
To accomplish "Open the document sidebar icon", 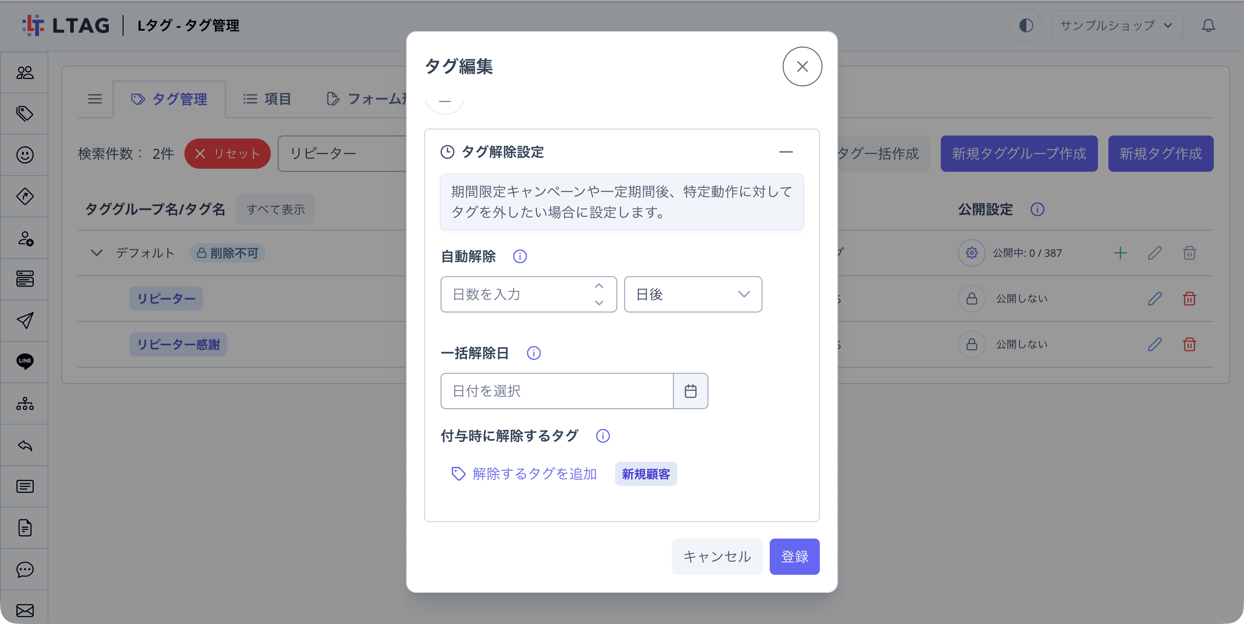I will click(25, 528).
